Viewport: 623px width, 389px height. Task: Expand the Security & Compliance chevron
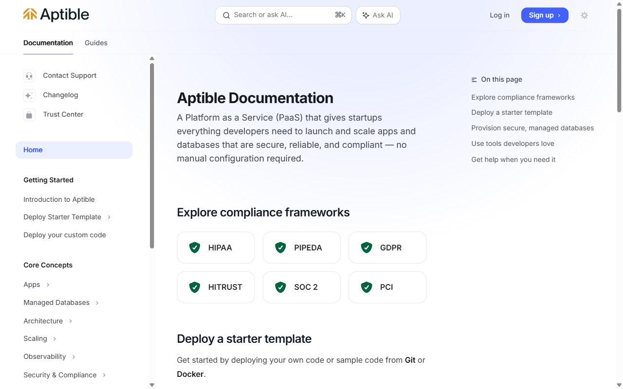pos(104,375)
